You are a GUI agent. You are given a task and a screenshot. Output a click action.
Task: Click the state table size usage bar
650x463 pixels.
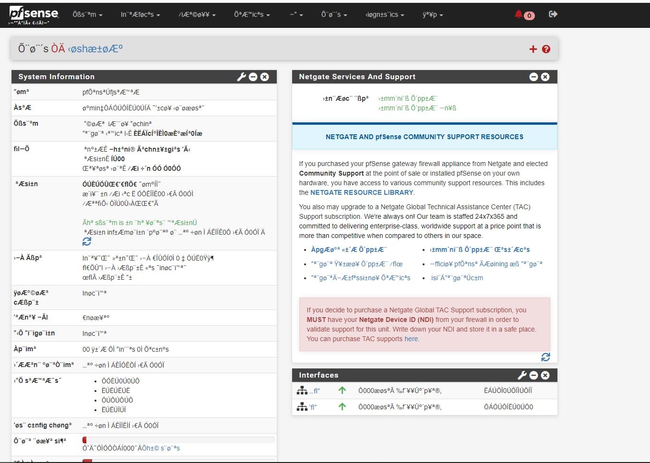click(x=178, y=440)
